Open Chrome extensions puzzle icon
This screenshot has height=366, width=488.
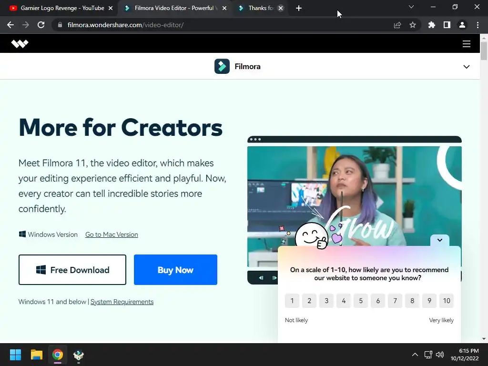click(432, 25)
